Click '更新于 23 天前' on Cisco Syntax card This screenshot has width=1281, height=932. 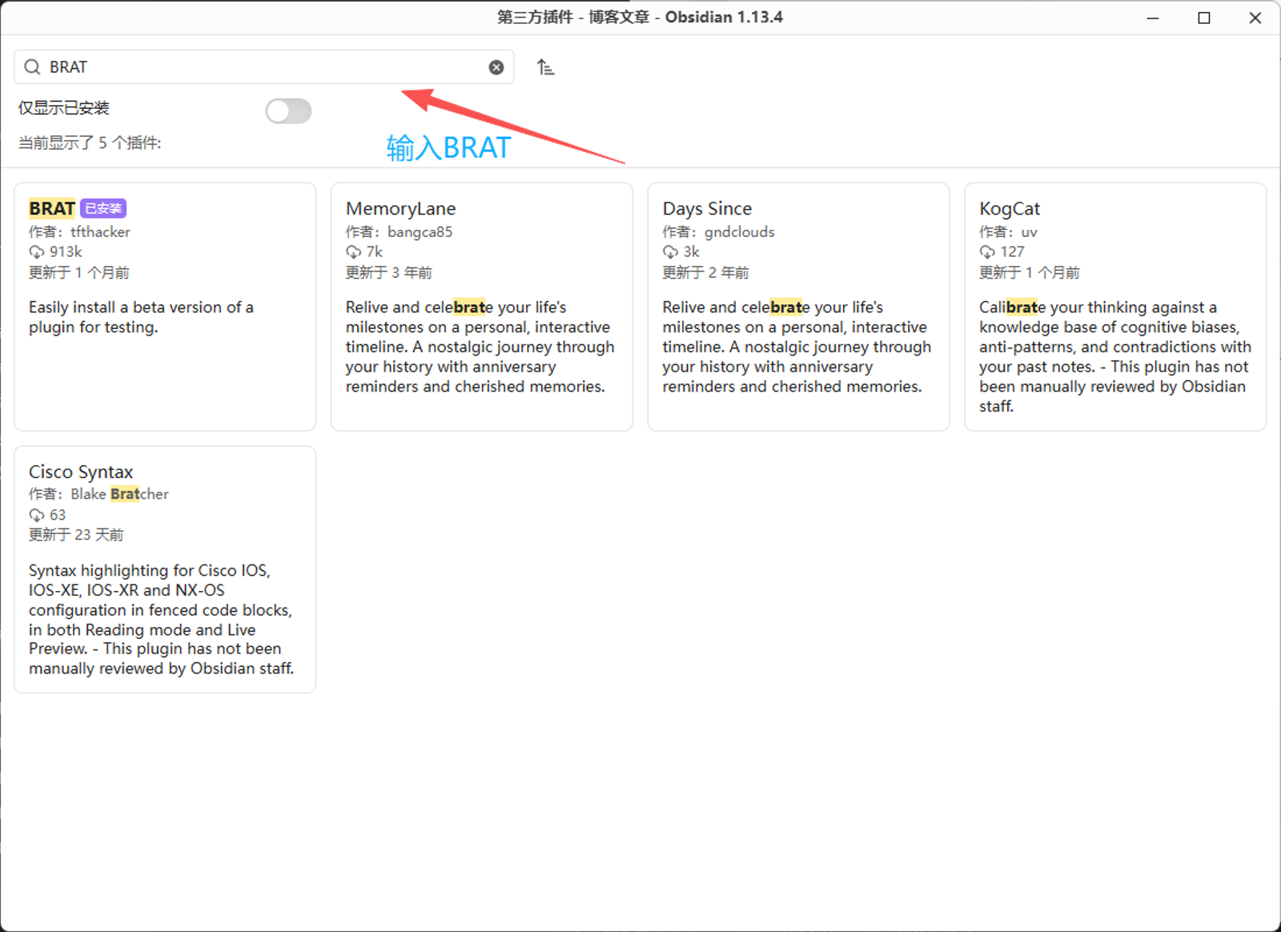coord(76,535)
